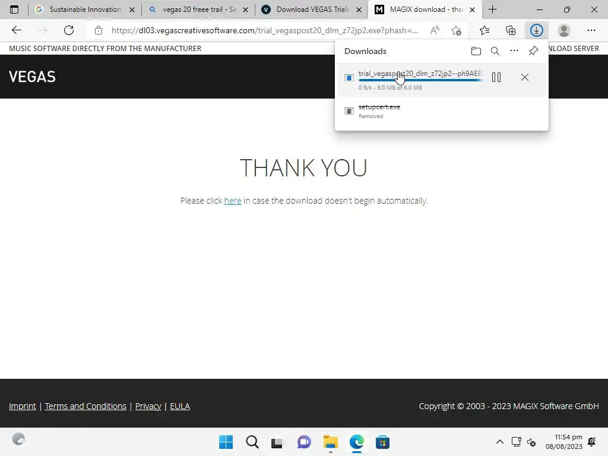Open the EULA link
The height and width of the screenshot is (456, 608).
point(180,406)
